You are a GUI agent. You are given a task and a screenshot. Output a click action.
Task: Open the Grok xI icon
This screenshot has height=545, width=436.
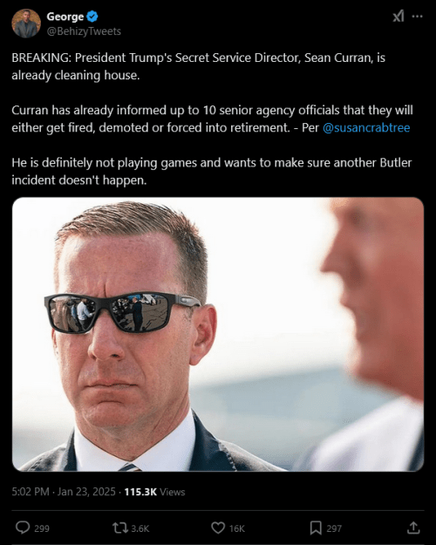399,16
